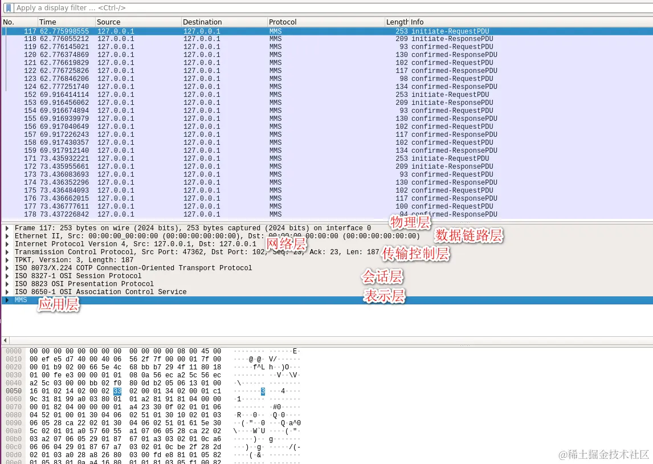Select packet 159 in the list

[x=327, y=150]
